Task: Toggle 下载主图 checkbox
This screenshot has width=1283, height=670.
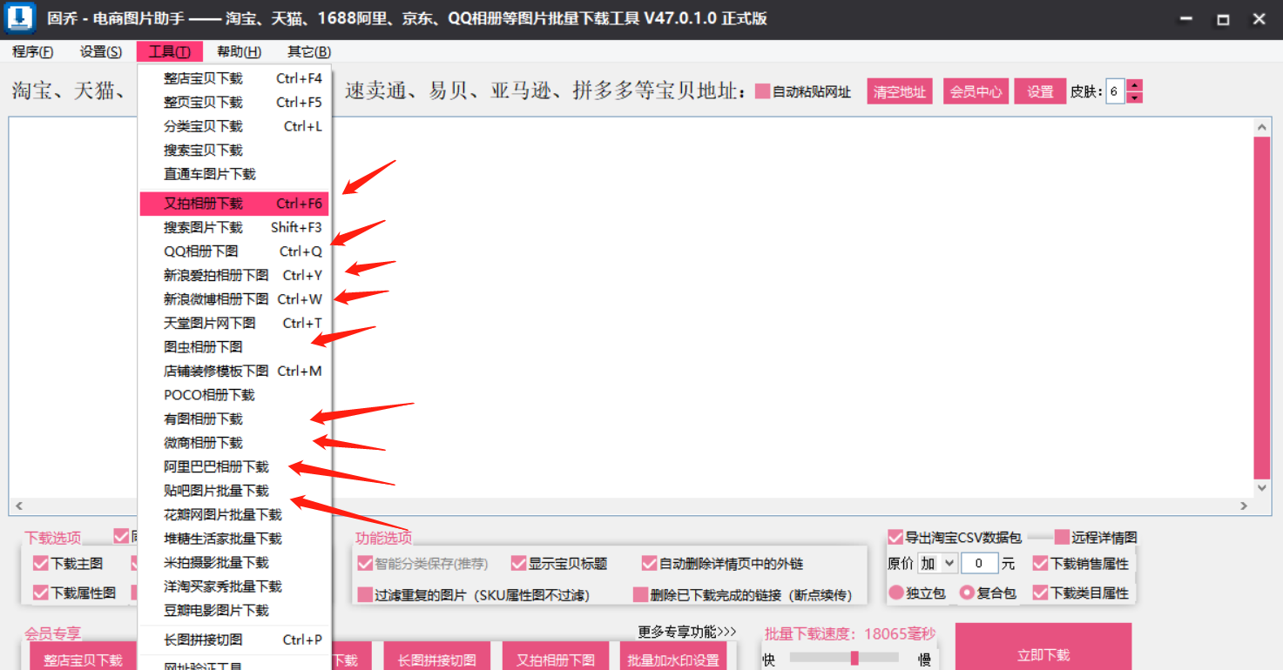Action: click(x=40, y=564)
